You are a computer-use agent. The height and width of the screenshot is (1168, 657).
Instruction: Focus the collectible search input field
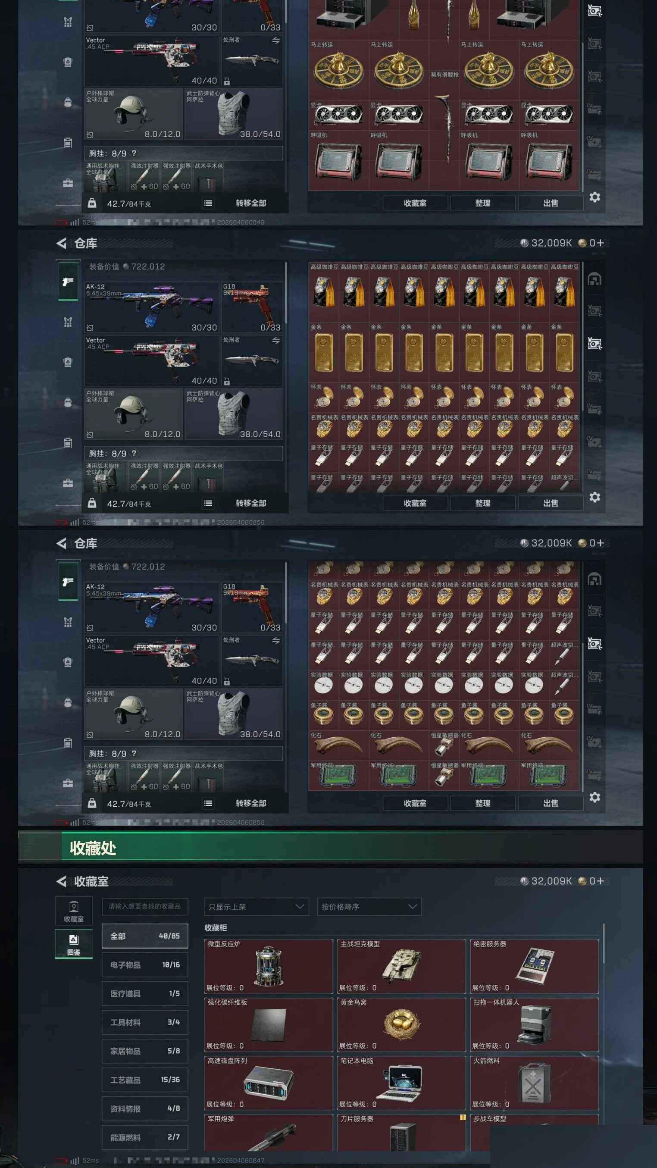(x=145, y=906)
